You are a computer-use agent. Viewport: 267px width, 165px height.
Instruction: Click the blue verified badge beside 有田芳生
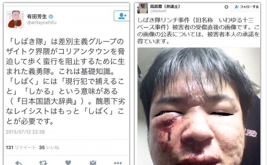tap(51, 17)
